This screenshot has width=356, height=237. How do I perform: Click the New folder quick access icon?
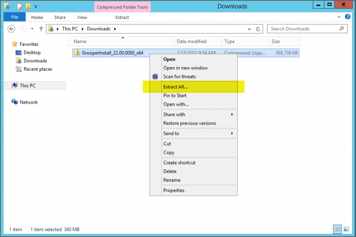point(28,6)
